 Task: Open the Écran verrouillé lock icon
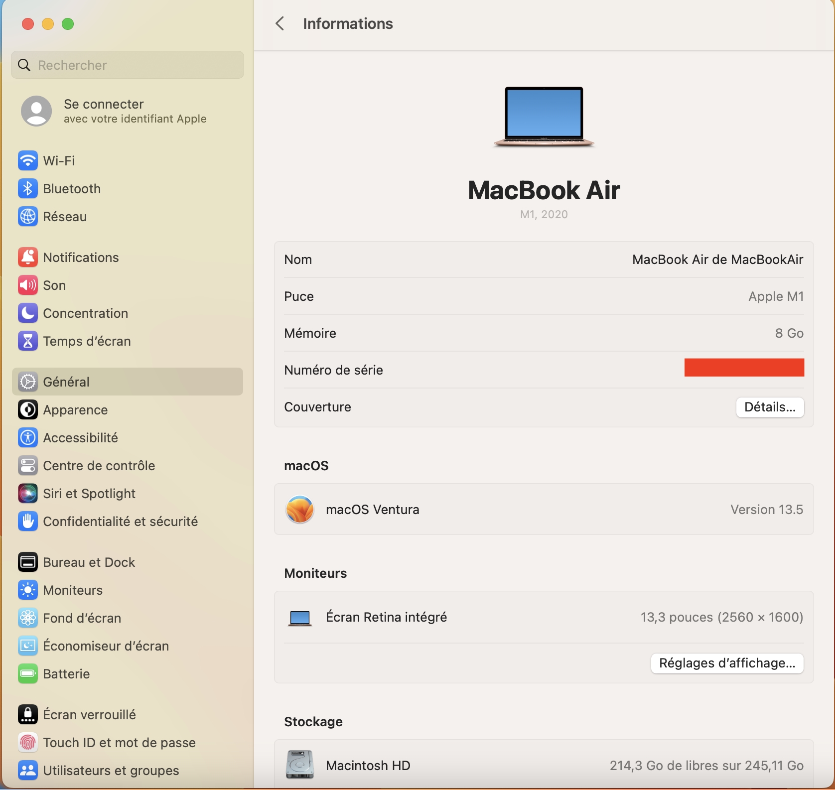pos(28,714)
